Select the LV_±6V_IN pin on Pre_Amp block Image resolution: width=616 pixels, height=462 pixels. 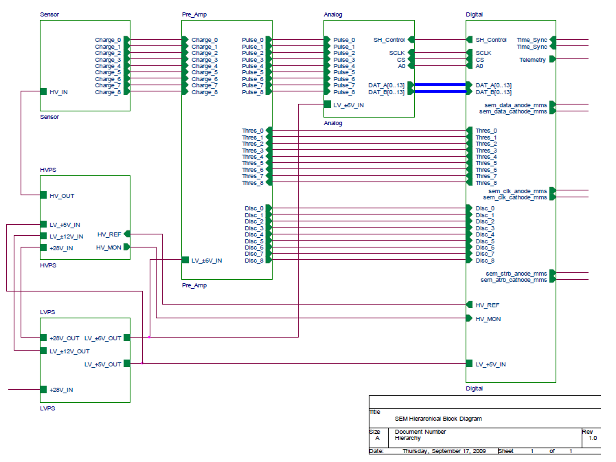(185, 260)
